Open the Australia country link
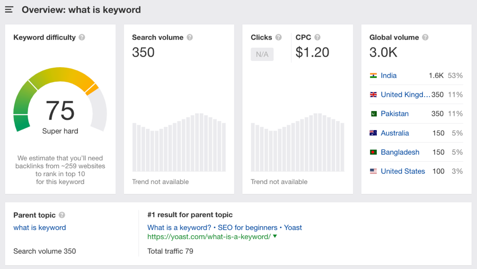 (395, 133)
